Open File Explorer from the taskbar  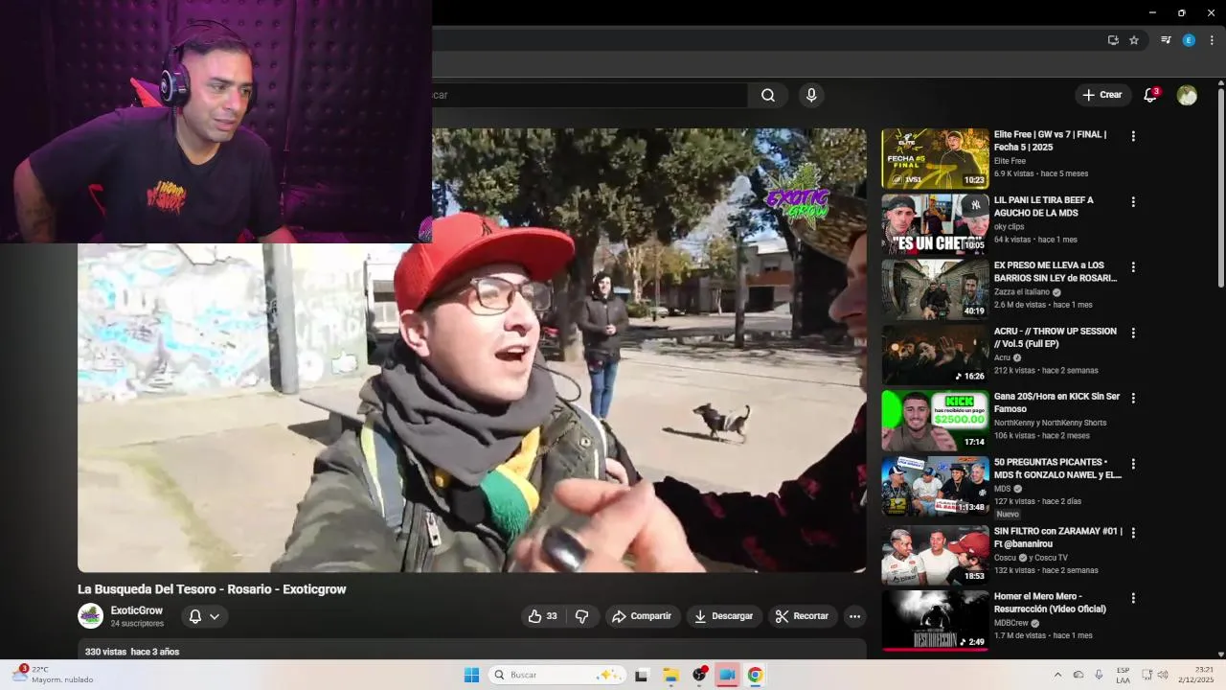(x=670, y=675)
